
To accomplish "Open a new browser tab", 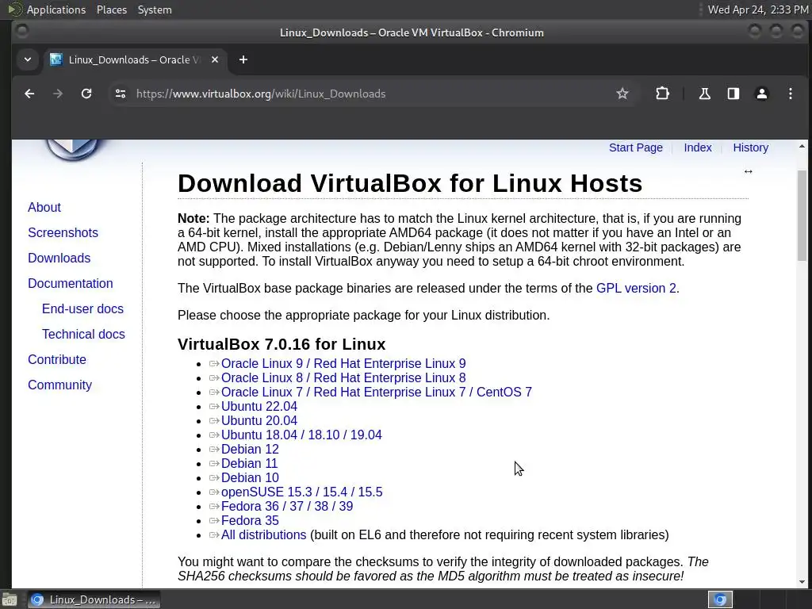I will coord(243,59).
